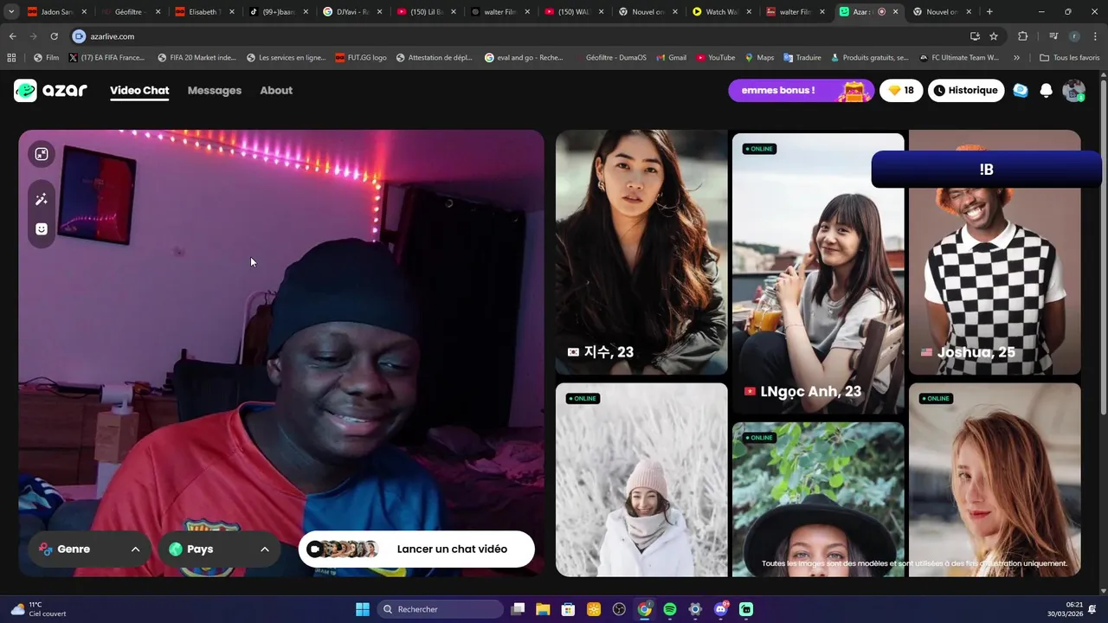Open the FUT.GG logo bookmark
The height and width of the screenshot is (623, 1108).
coord(361,58)
